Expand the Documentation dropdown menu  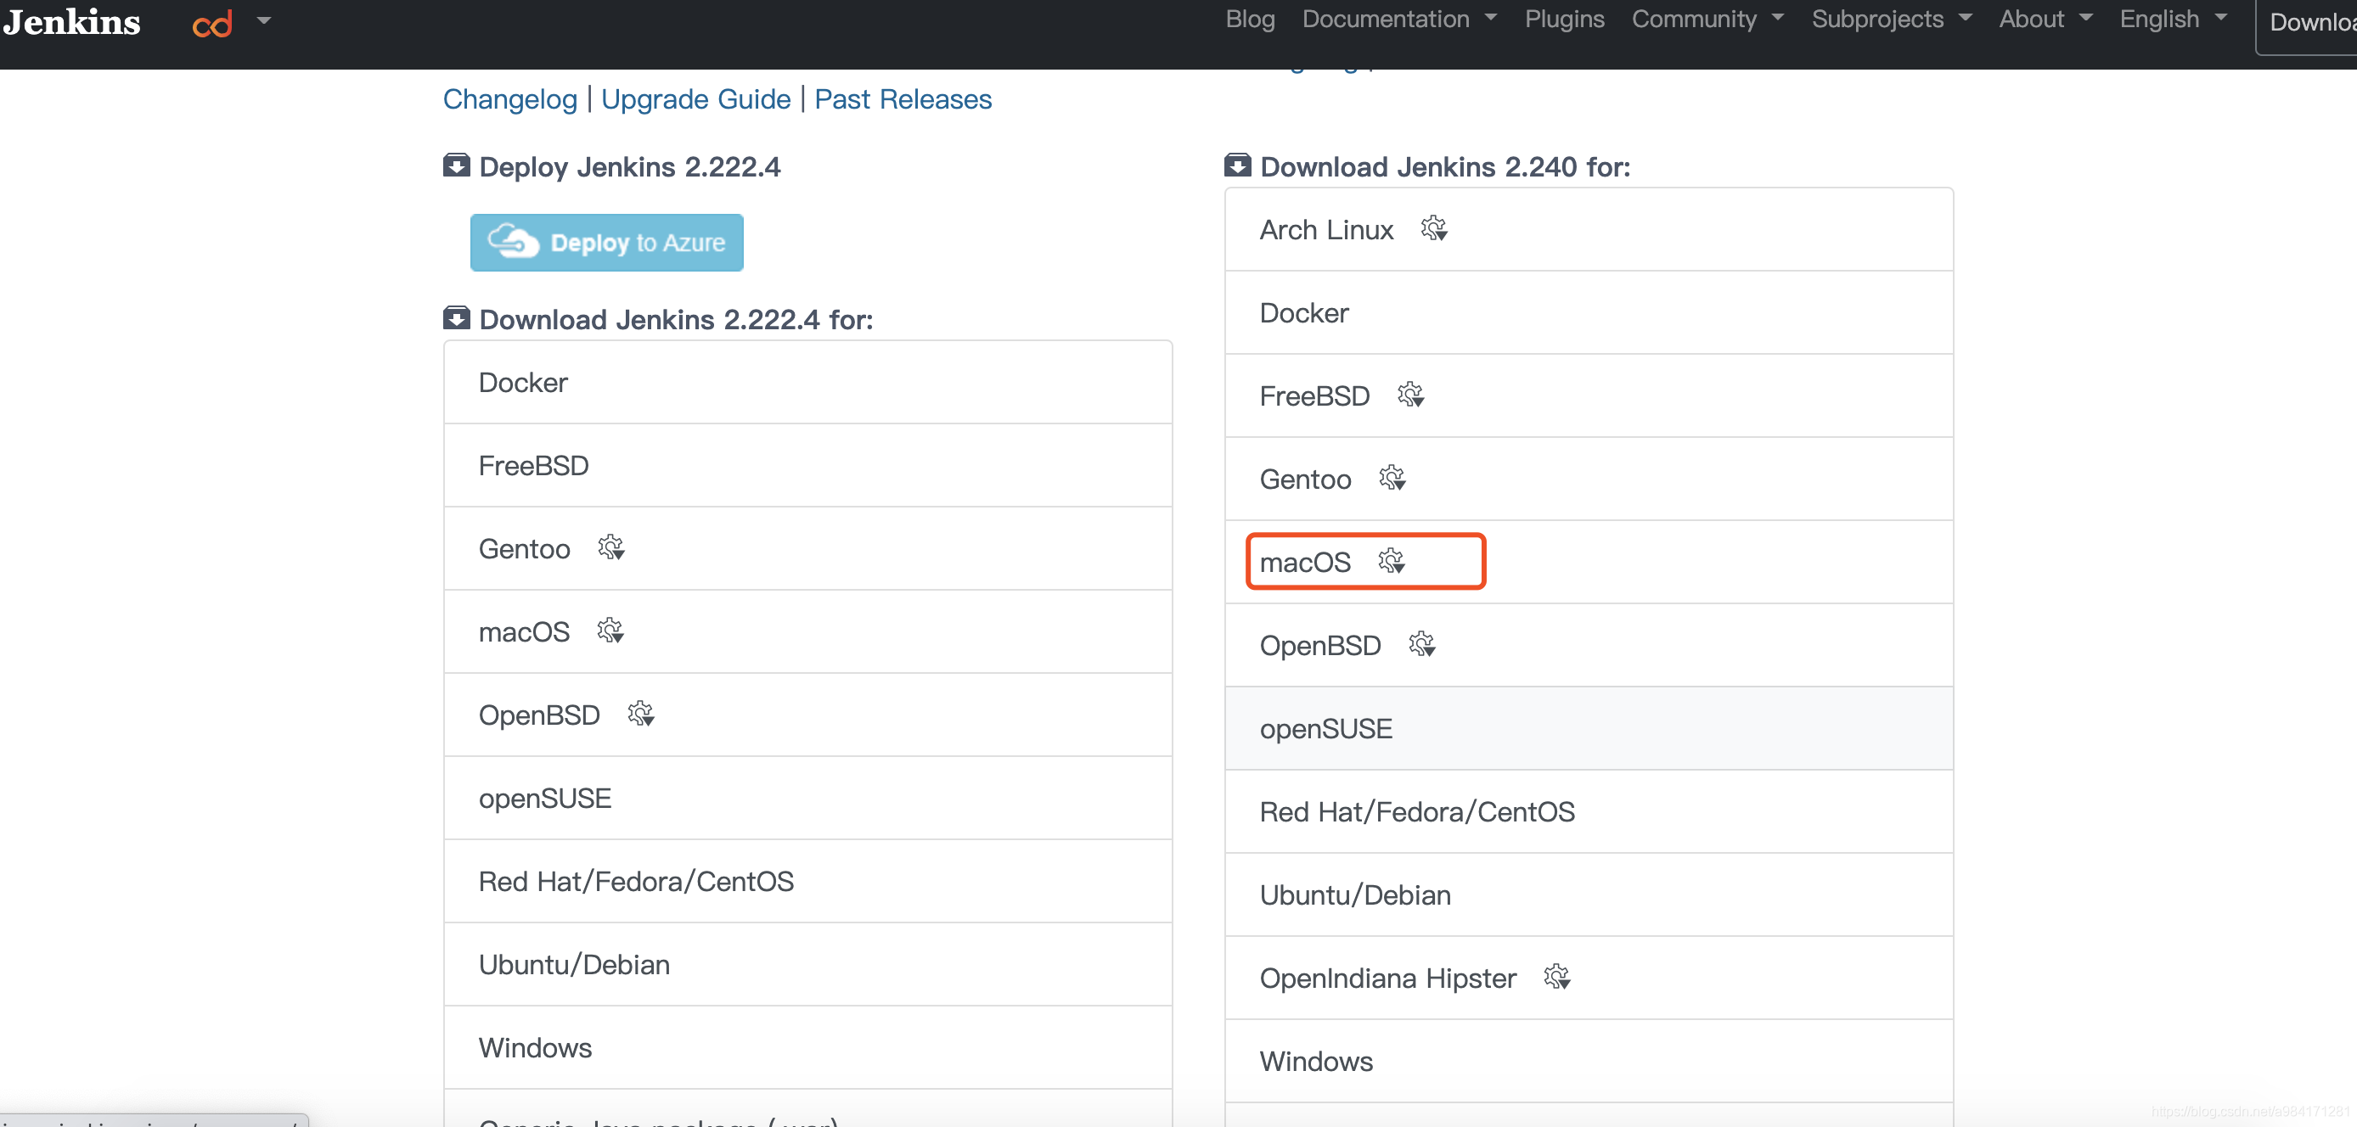coord(1398,20)
